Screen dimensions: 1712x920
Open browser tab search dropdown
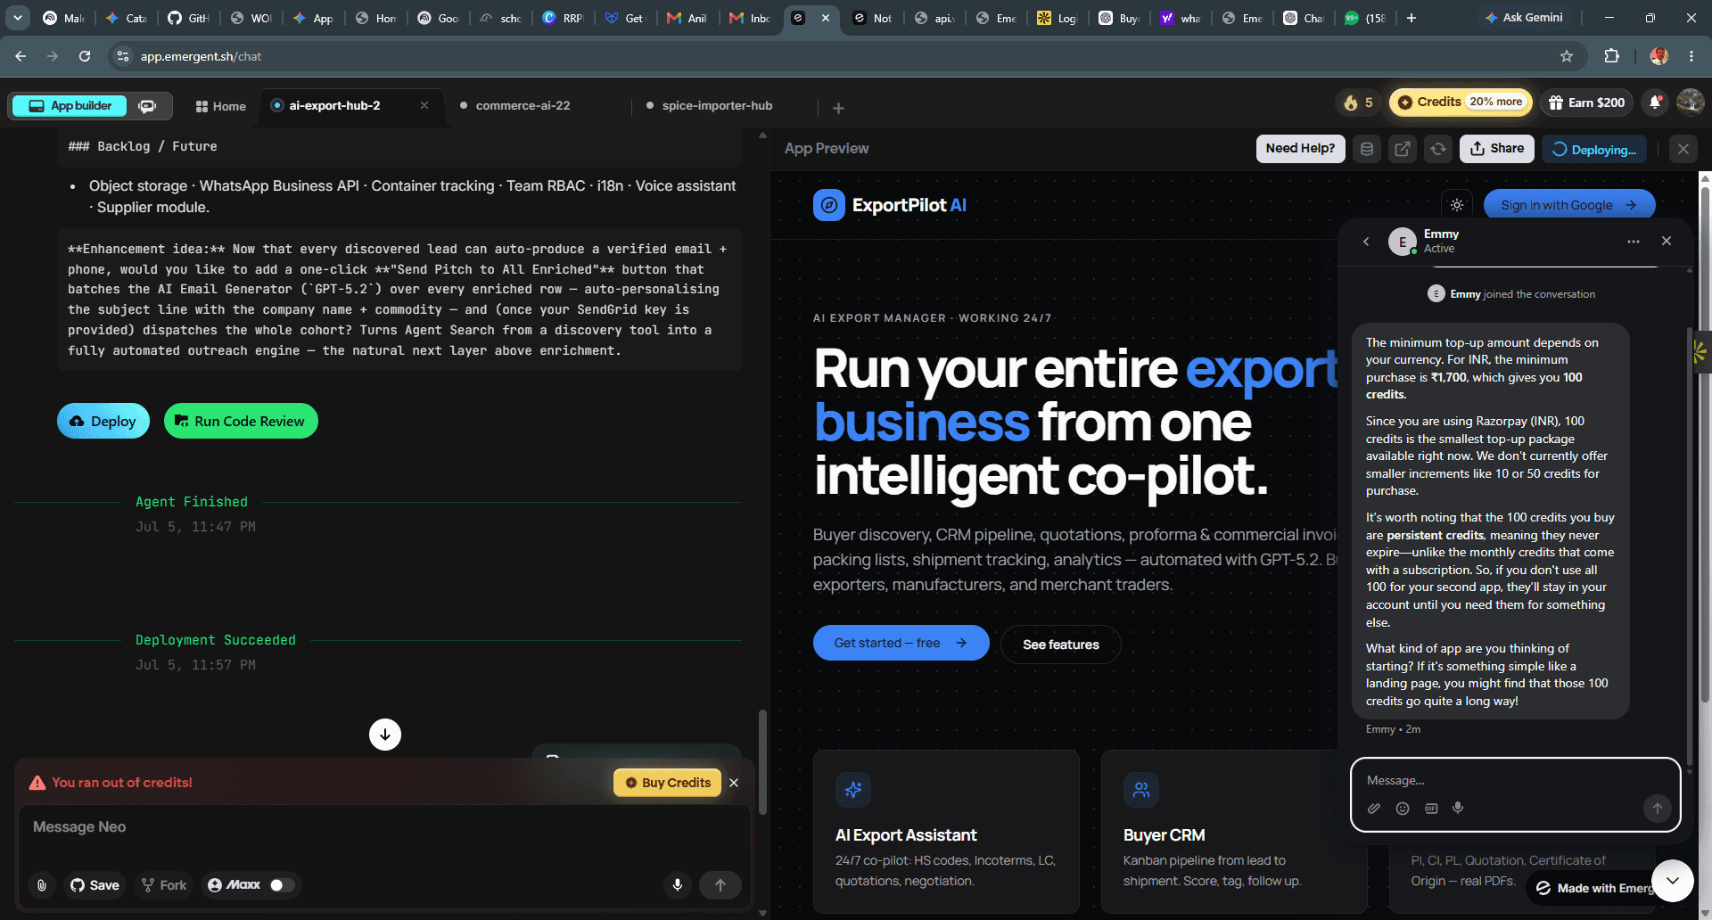click(x=18, y=17)
